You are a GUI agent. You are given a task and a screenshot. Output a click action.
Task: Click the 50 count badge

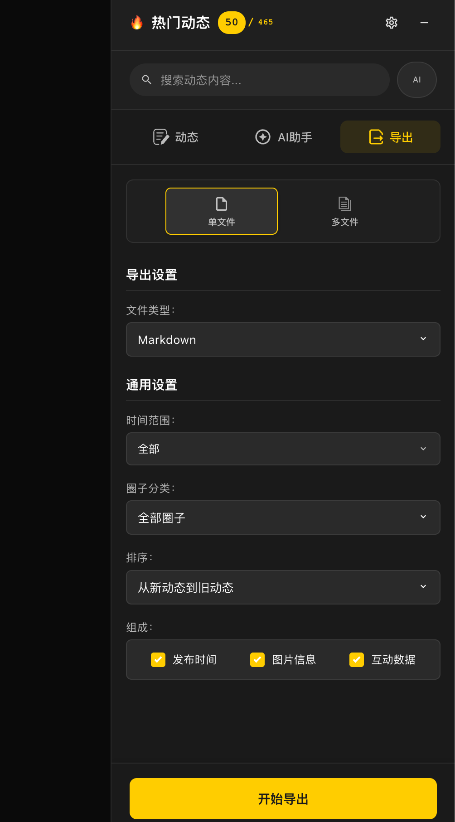232,22
